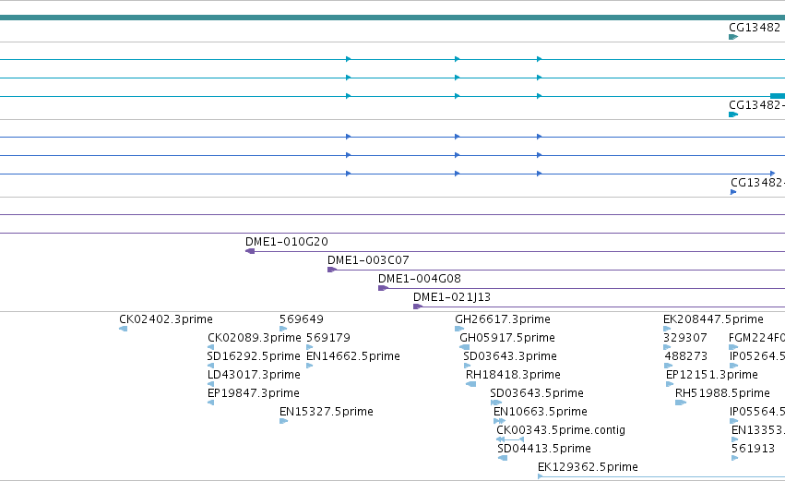Select the DME1-004G08 feature label
This screenshot has width=785, height=481.
tap(419, 279)
